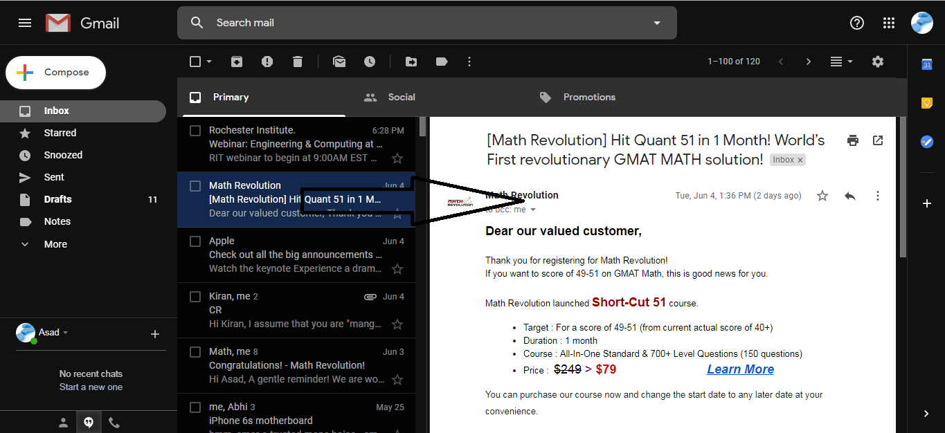Open the Snoozed folder
This screenshot has width=945, height=433.
tap(83, 155)
